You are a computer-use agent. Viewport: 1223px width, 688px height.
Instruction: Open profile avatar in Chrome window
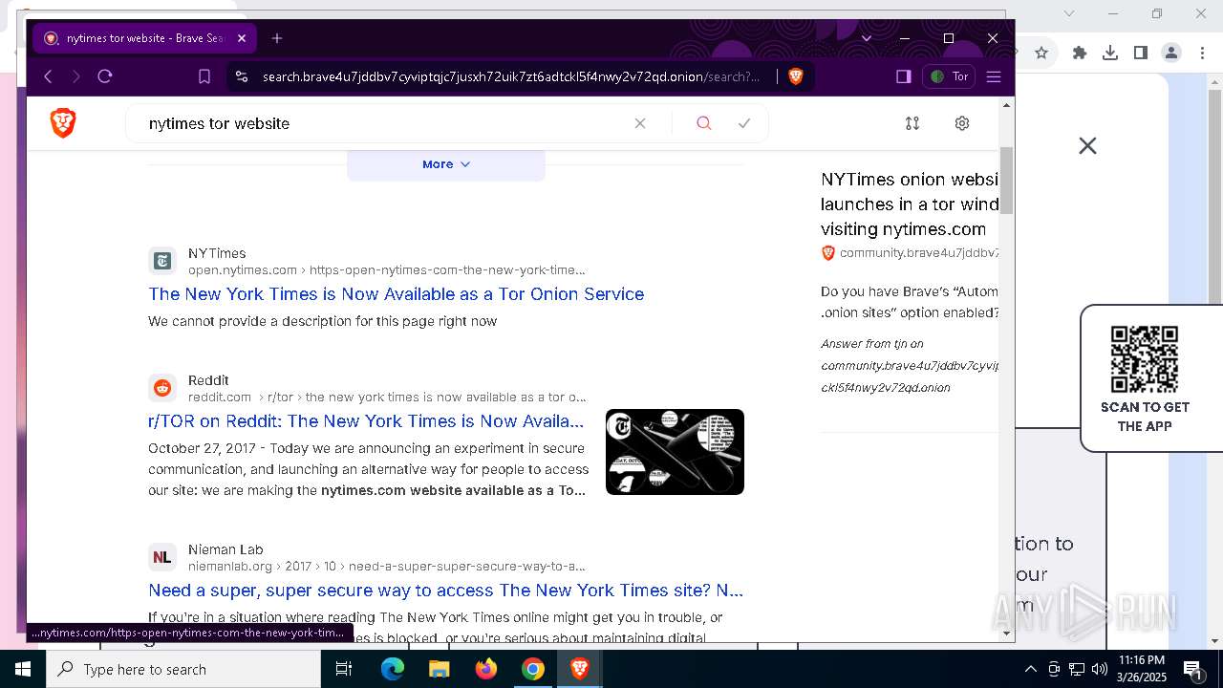(x=1171, y=53)
